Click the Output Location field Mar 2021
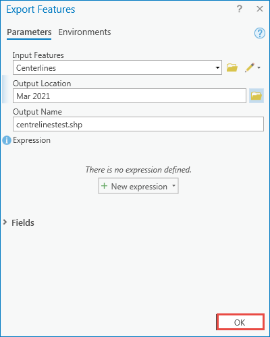 (130, 96)
